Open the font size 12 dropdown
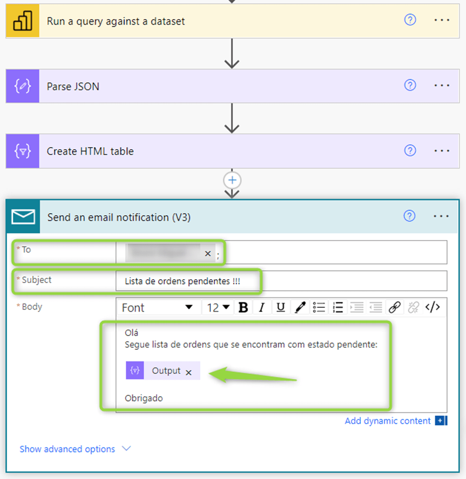The width and height of the screenshot is (466, 479). (218, 307)
